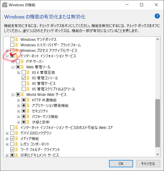The image size is (164, 171).
Task: Close the Windows の機能 dialog
Action: pyautogui.click(x=156, y=5)
